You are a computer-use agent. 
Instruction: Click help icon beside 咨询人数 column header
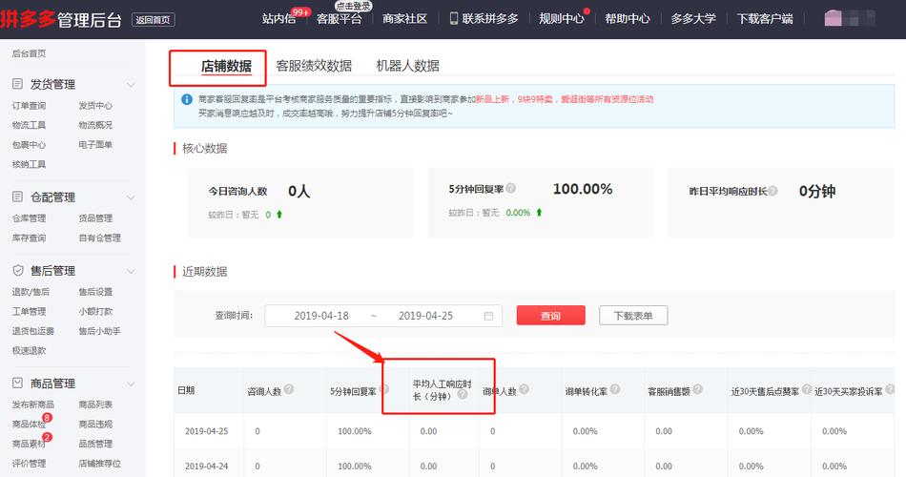pos(289,389)
